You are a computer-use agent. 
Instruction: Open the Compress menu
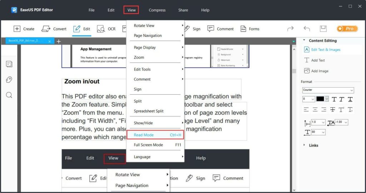click(157, 10)
